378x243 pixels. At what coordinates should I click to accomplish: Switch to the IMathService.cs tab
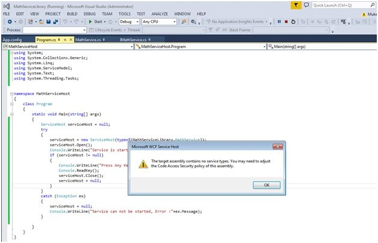[133, 40]
